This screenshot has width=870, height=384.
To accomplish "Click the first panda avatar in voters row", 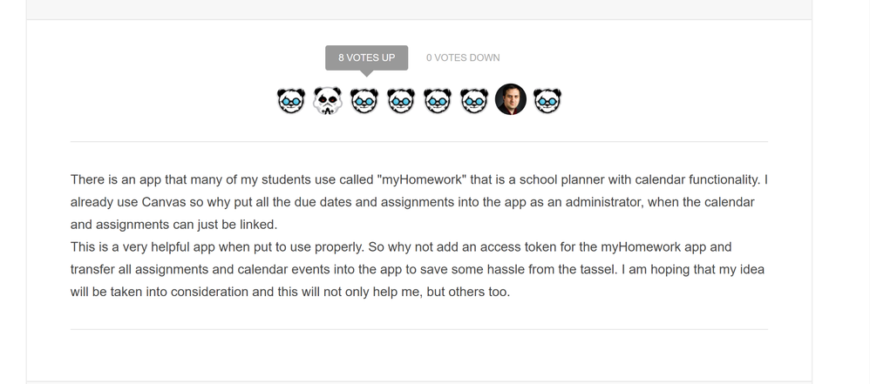I will 291,100.
